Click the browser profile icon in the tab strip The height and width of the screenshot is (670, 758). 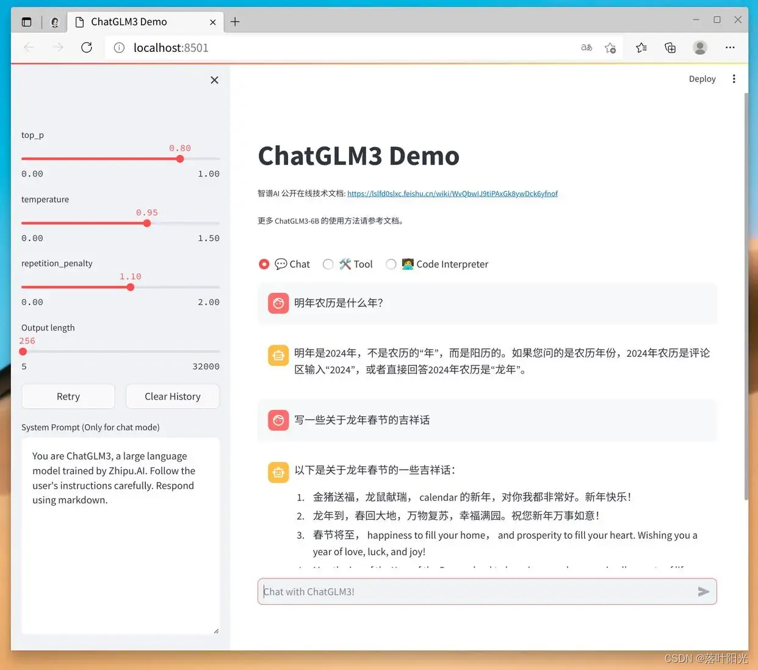pyautogui.click(x=54, y=22)
